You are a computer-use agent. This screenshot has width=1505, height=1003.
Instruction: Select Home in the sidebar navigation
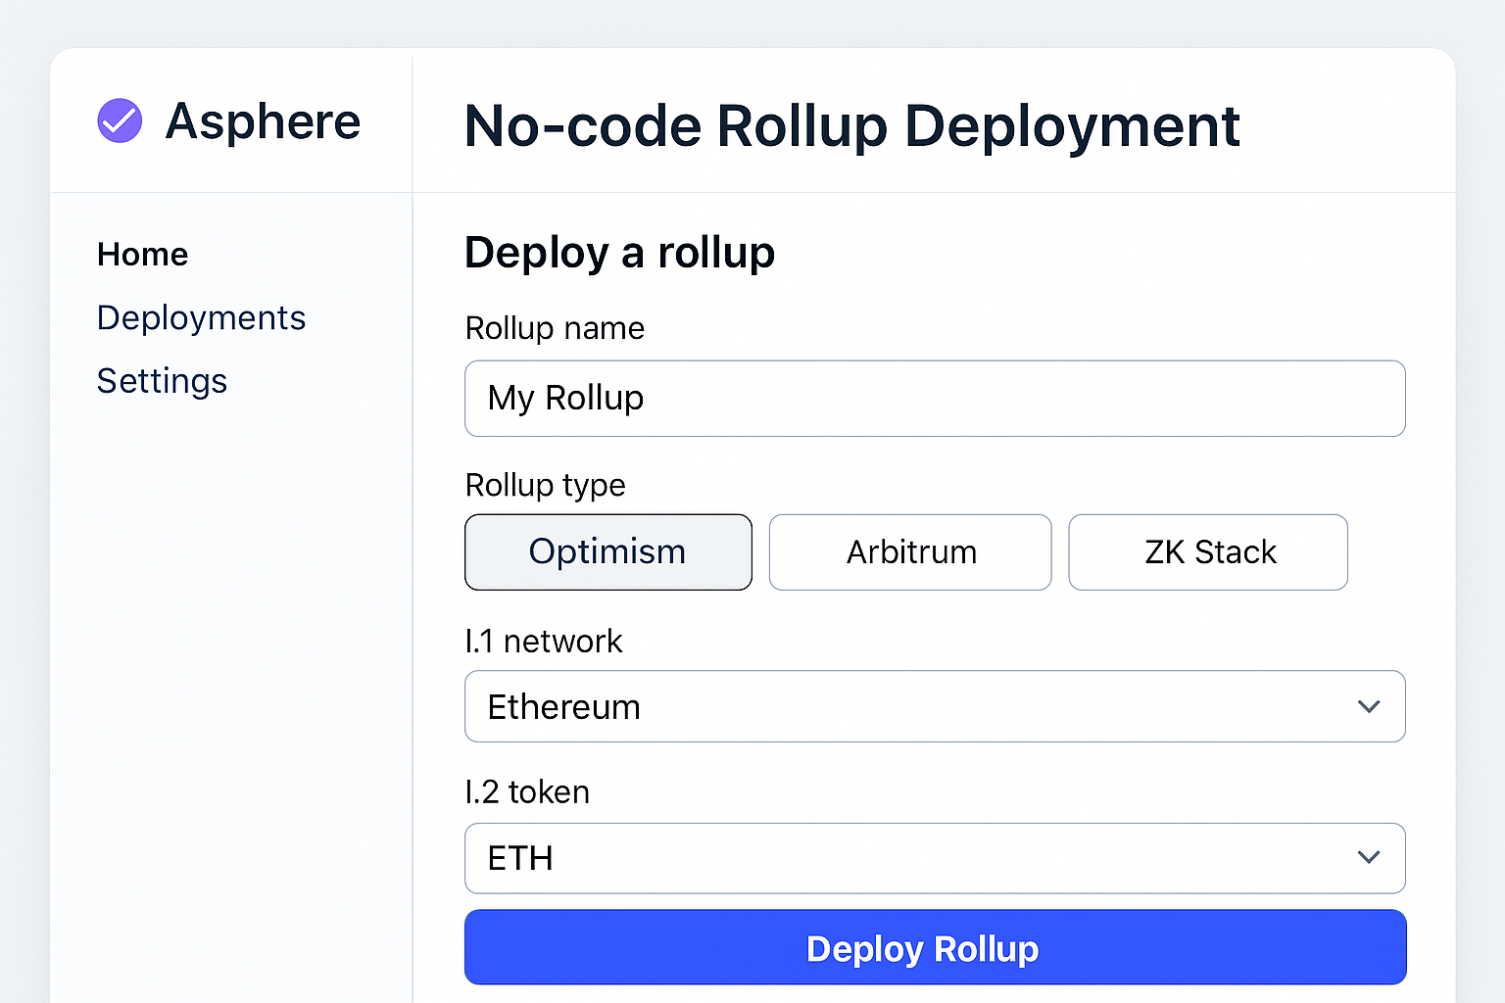(x=142, y=254)
